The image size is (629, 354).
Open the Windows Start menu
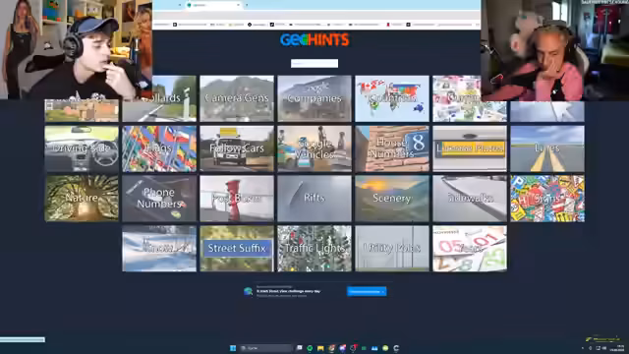(x=233, y=348)
